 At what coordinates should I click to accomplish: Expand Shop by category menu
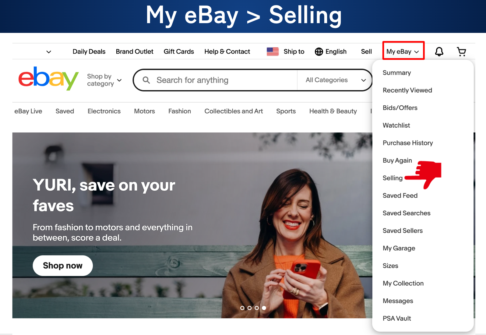(x=104, y=80)
